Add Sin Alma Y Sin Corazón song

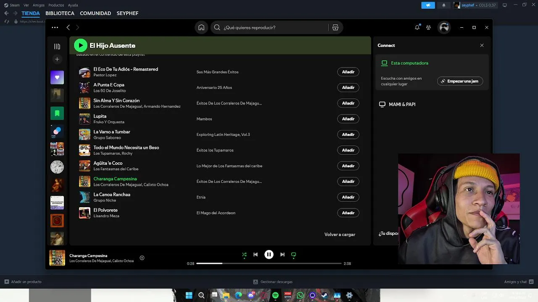[x=348, y=103]
